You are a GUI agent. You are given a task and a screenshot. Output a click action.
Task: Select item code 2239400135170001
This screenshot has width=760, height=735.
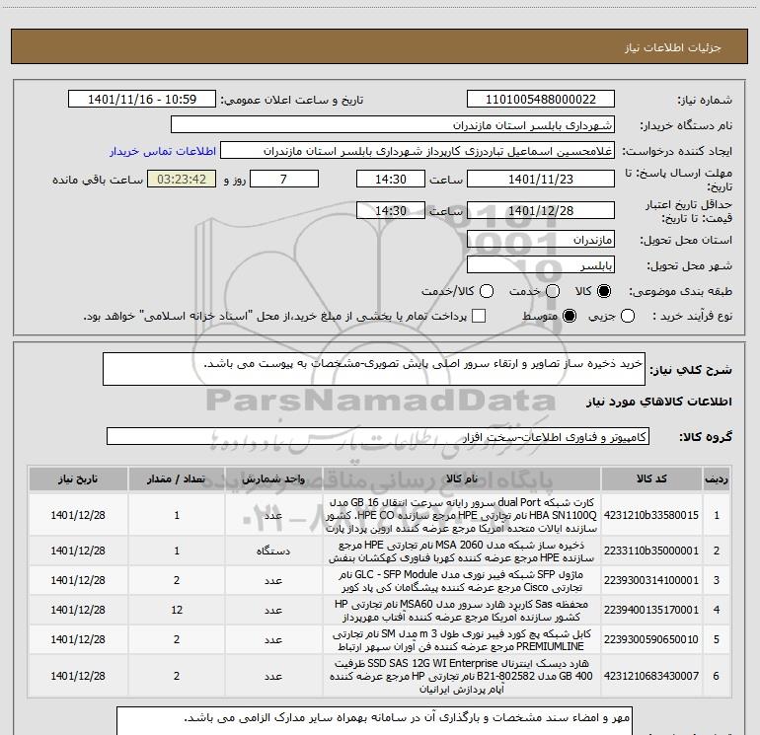pyautogui.click(x=651, y=610)
